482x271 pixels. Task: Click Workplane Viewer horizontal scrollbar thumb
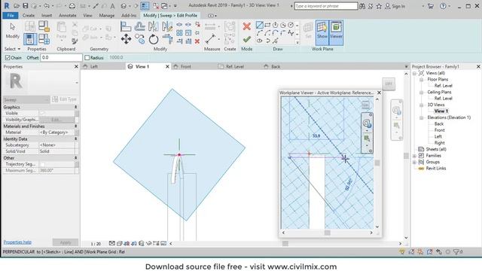(328, 233)
